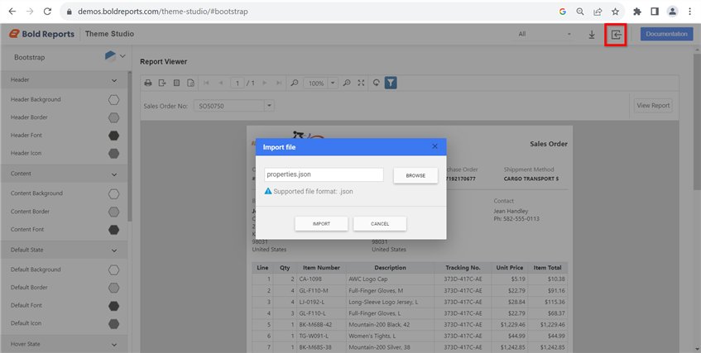701x353 pixels.
Task: Open the All category dropdown
Action: point(543,34)
